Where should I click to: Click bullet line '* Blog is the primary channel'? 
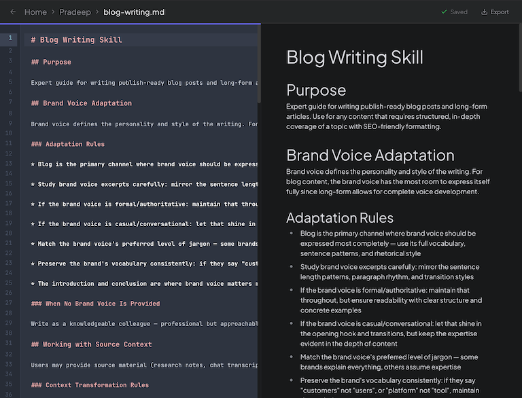click(144, 164)
